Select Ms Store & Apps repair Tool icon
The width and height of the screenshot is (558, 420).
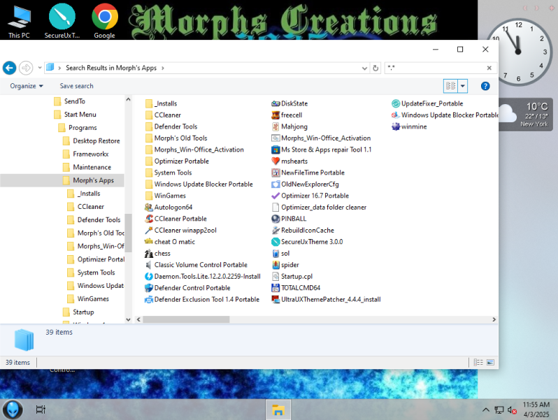tap(276, 150)
